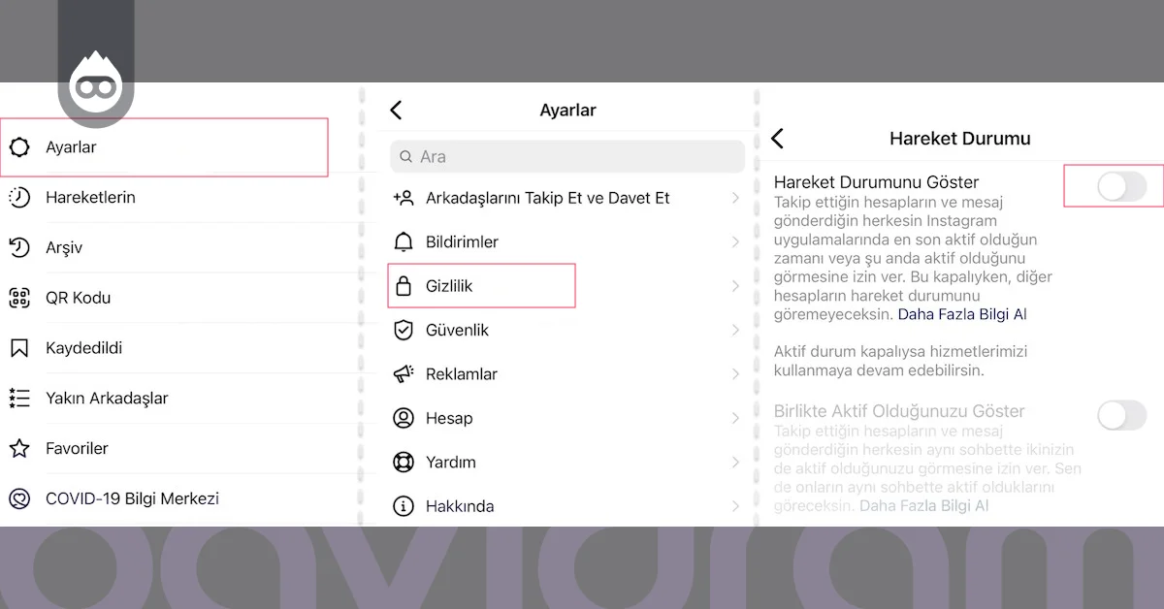Tap the Arşiv history icon

coord(19,248)
